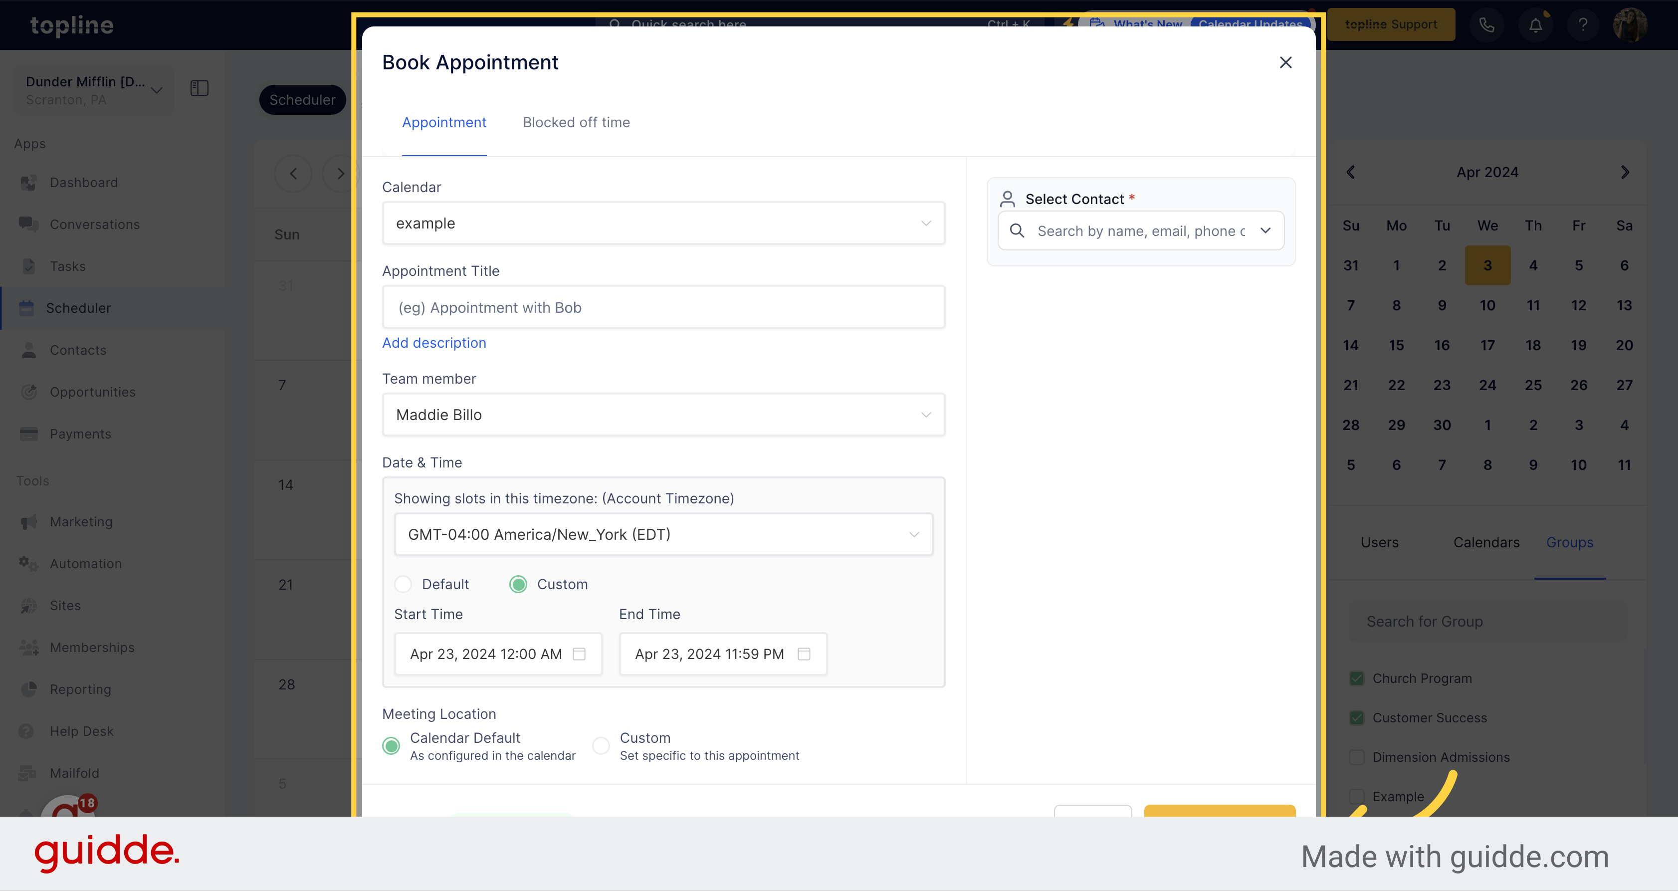Click the Add description link

coord(434,343)
